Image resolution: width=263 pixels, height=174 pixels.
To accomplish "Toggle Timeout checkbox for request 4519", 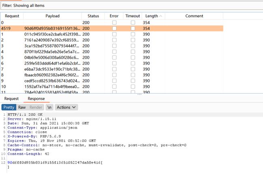I will click(133, 29).
